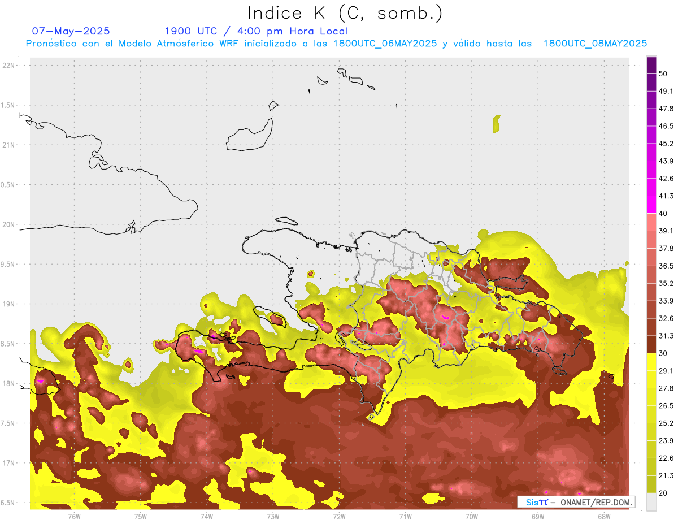Click the "25.2" color scale label
The image size is (678, 524).
pyautogui.click(x=666, y=423)
